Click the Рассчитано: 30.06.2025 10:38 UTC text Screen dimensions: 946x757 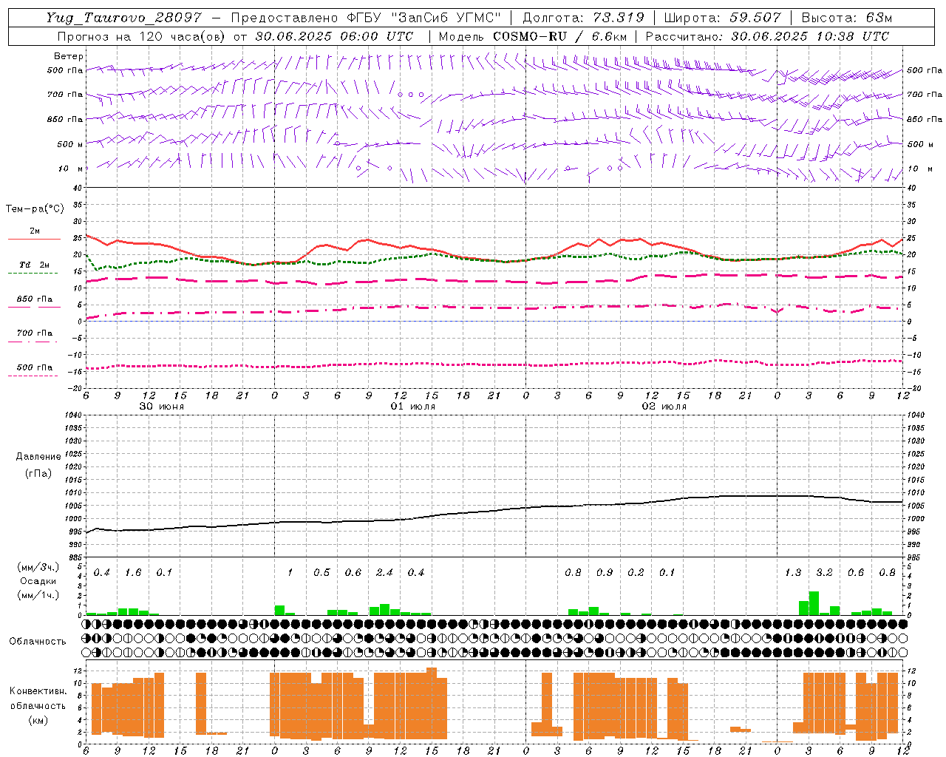tap(767, 36)
